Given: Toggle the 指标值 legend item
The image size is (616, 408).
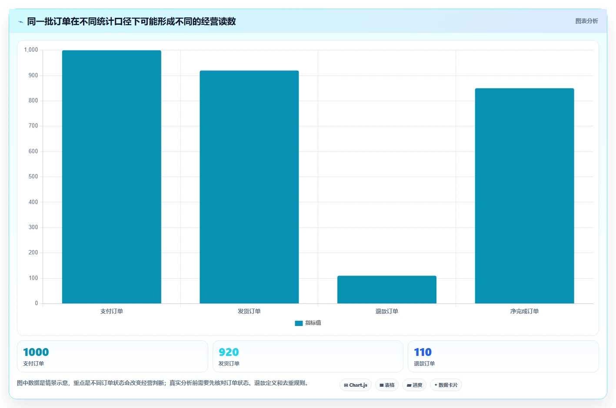Looking at the screenshot, I should tap(308, 323).
